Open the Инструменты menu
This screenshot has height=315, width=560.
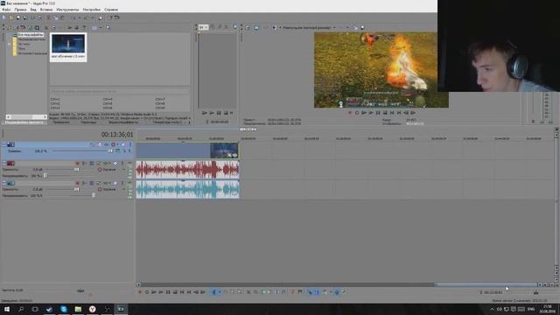click(x=67, y=10)
